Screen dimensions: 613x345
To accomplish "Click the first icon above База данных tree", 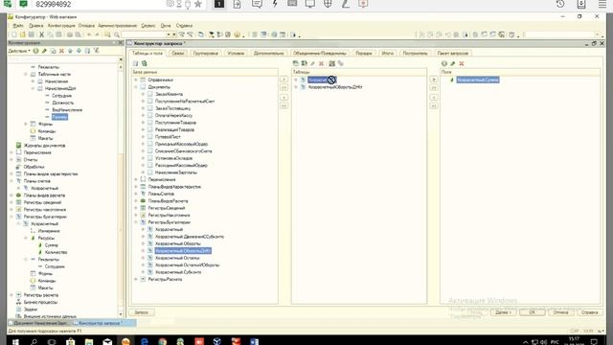I will 136,63.
